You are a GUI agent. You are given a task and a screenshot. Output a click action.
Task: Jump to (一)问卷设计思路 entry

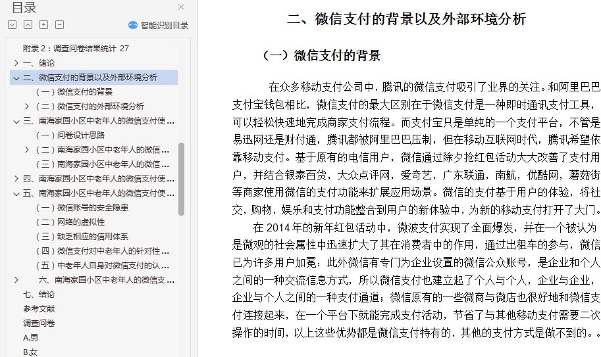coord(70,135)
